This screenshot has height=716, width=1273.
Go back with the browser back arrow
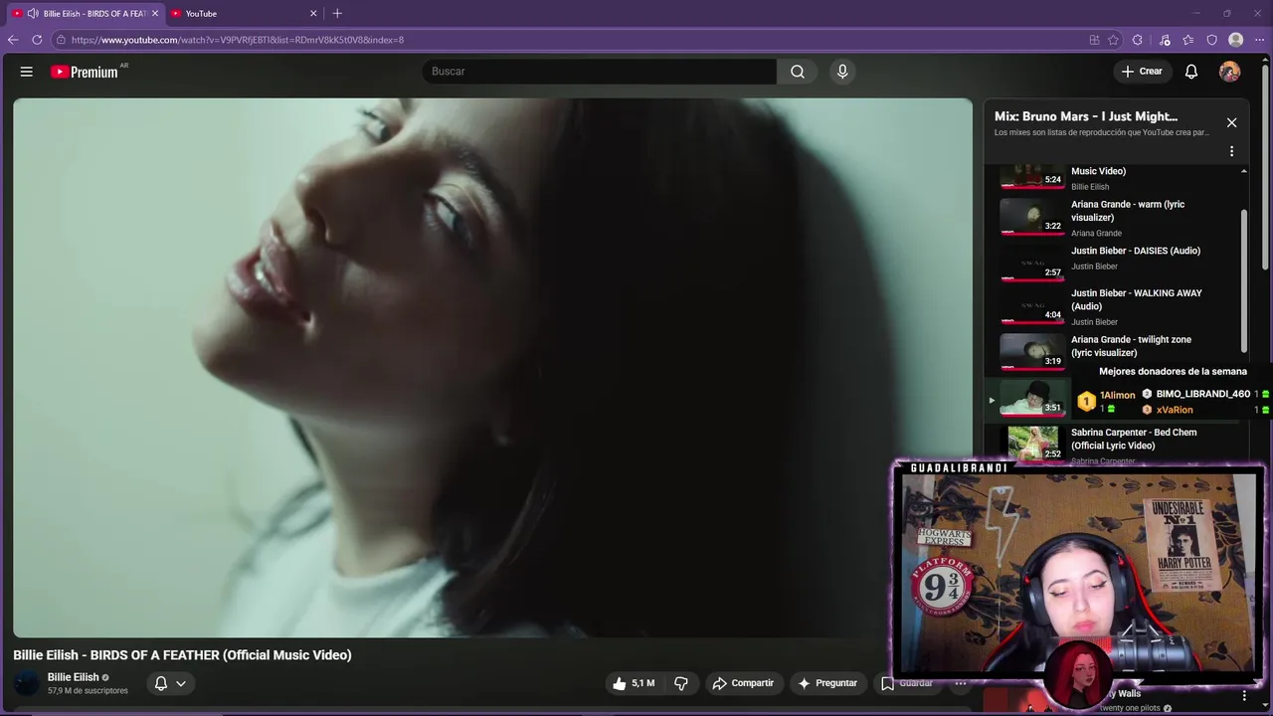(x=13, y=40)
